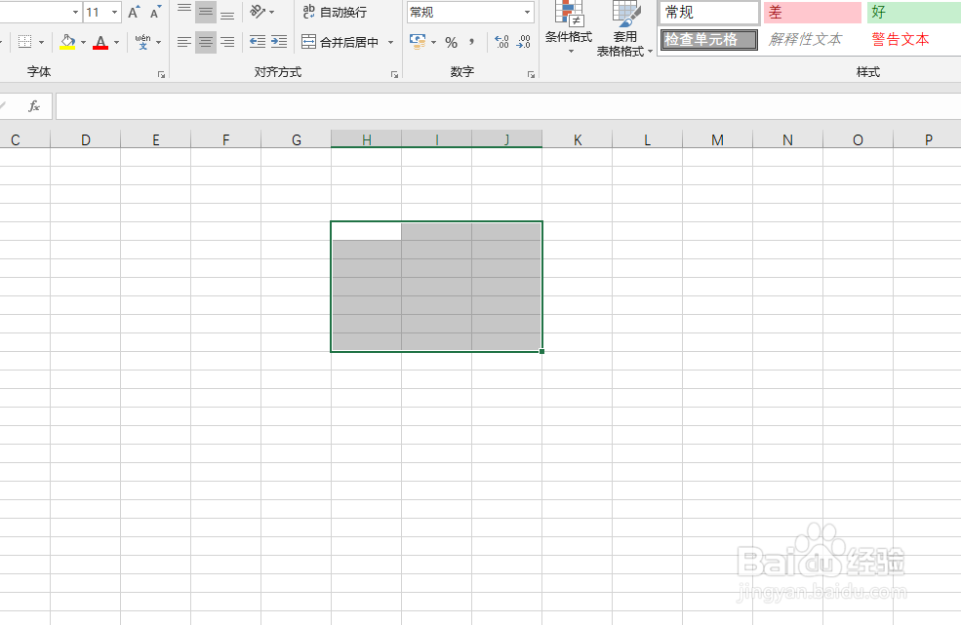
Task: Apply red font color with the A icon
Action: (x=101, y=42)
